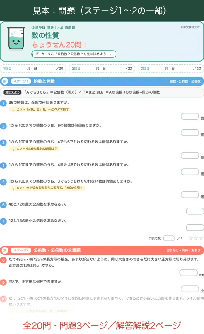This screenshot has width=204, height=334.
Task: Click the 中学受験 算数 小6 直前期 line
Action: click(x=53, y=28)
